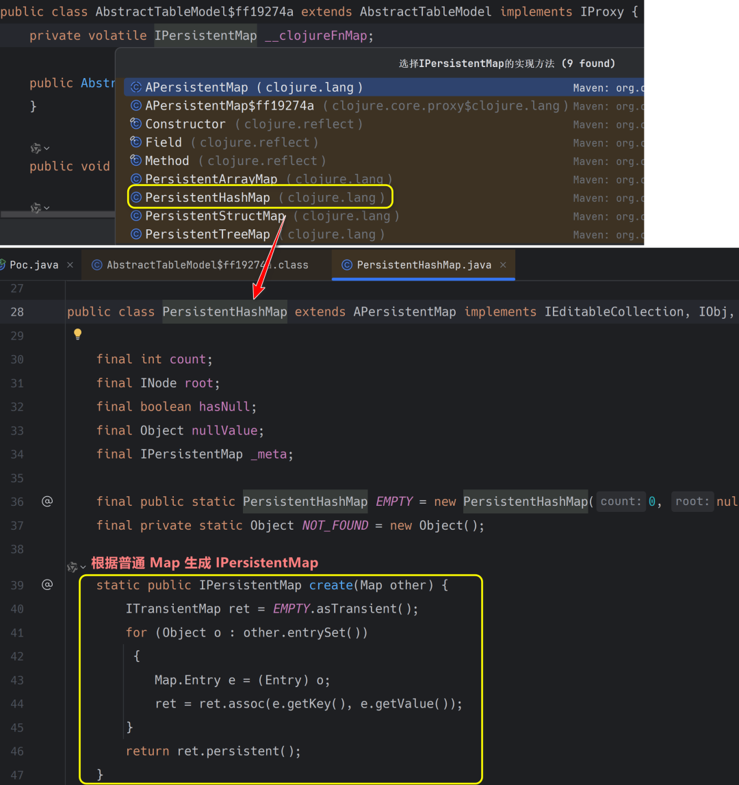Click line number 39 in the gutter
Viewport: 739px width, 785px height.
17,584
